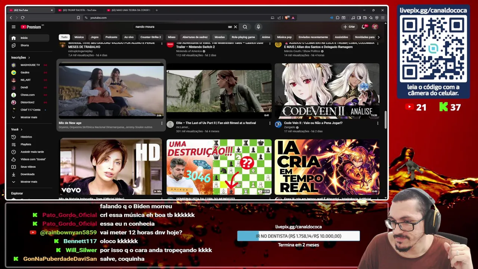Open notifications bell with 9+ badge
This screenshot has height=269, width=478.
point(364,27)
